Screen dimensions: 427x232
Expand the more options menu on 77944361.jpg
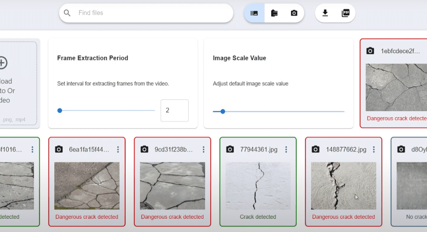click(x=286, y=150)
